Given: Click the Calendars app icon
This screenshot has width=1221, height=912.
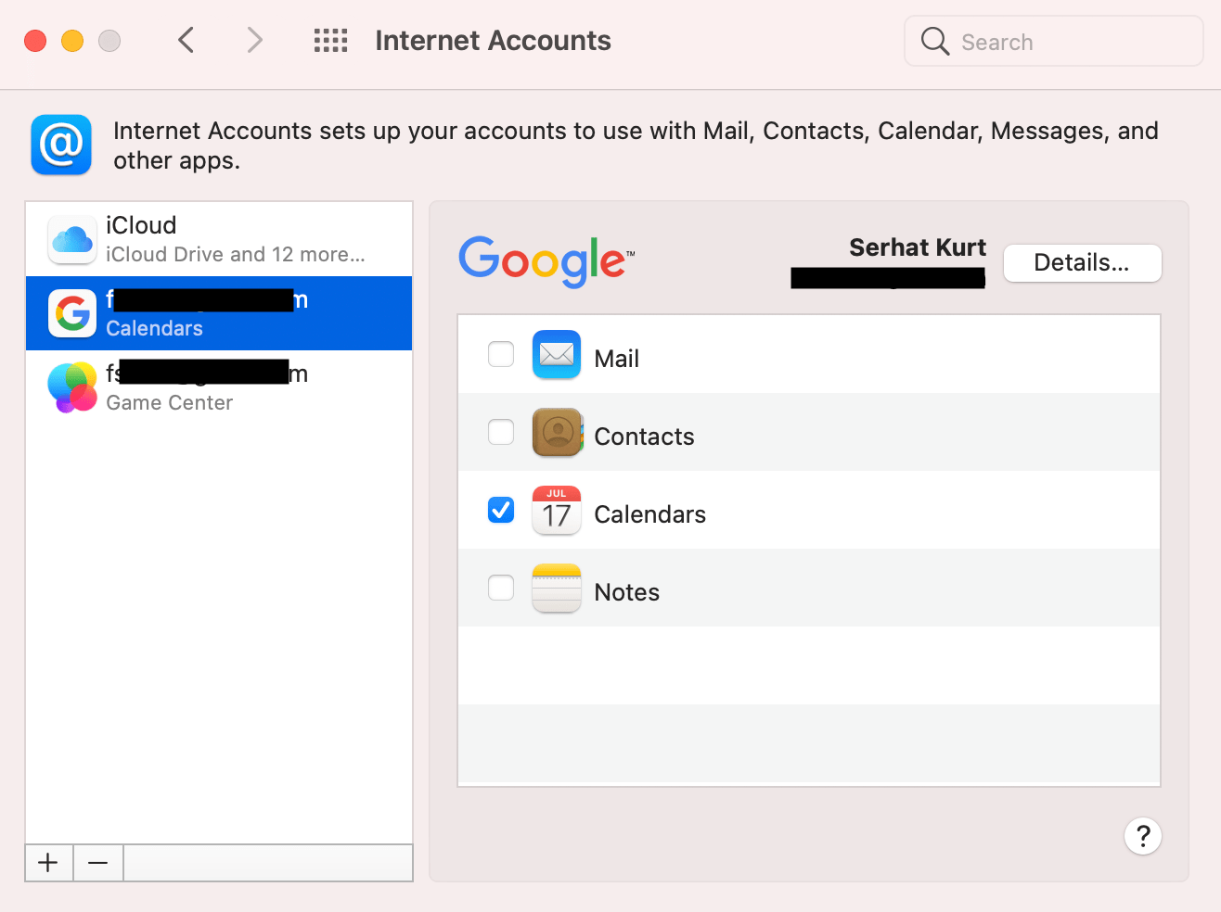Looking at the screenshot, I should coord(557,511).
